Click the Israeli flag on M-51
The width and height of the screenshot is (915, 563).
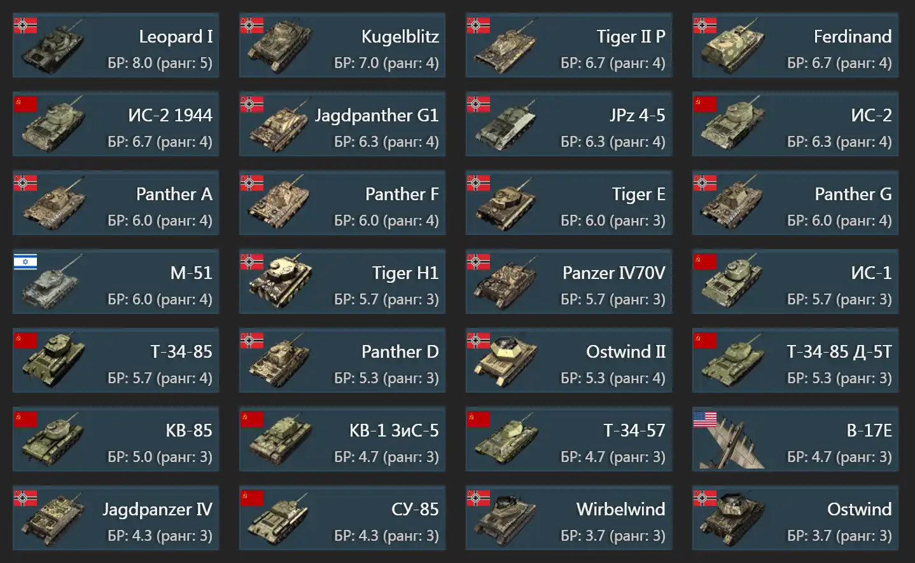click(x=25, y=262)
